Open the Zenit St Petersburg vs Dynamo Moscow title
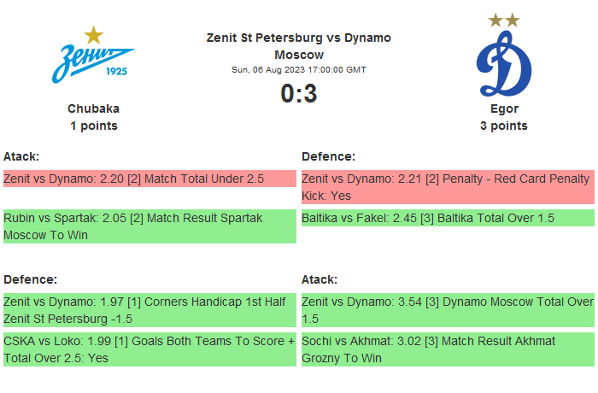 click(x=298, y=46)
